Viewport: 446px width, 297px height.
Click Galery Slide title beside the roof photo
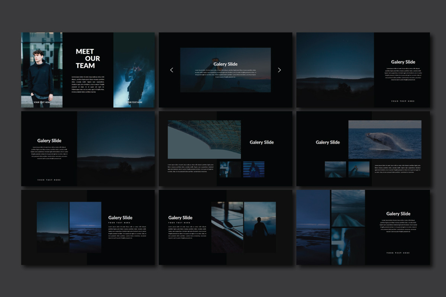click(262, 142)
